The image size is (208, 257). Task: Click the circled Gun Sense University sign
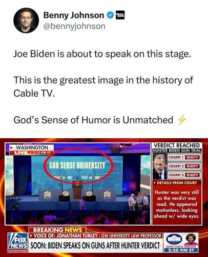[77, 165]
